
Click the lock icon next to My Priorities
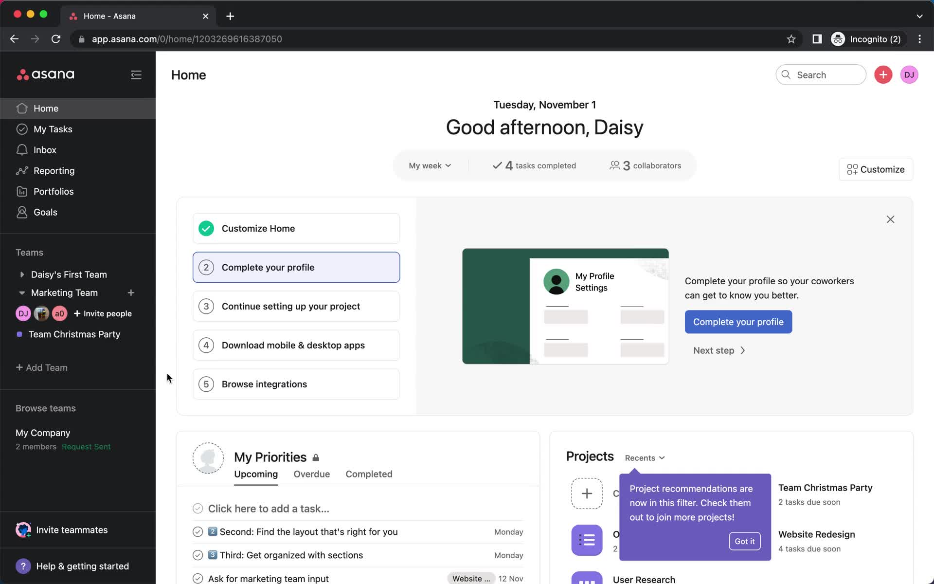pos(316,457)
